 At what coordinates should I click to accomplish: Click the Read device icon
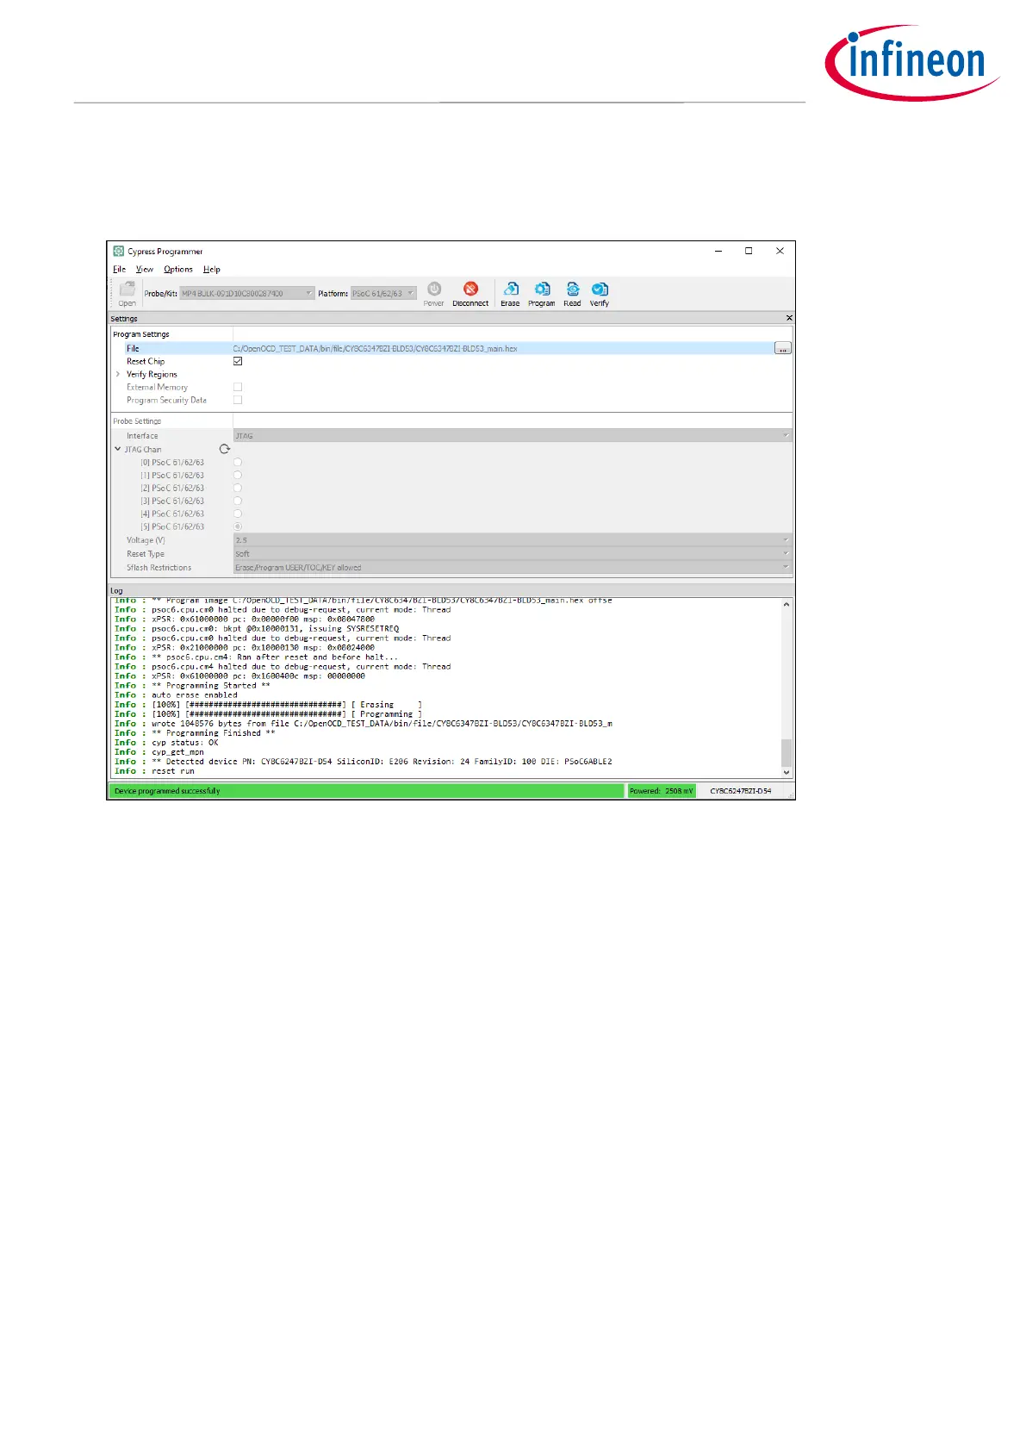coord(572,293)
